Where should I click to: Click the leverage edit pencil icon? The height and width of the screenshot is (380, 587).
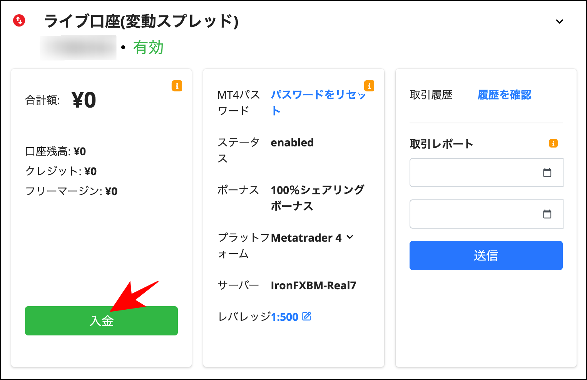click(x=307, y=316)
